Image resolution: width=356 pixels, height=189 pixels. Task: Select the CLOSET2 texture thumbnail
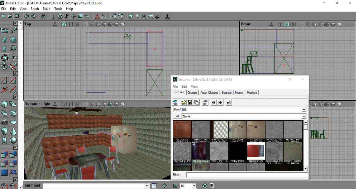[182, 131]
